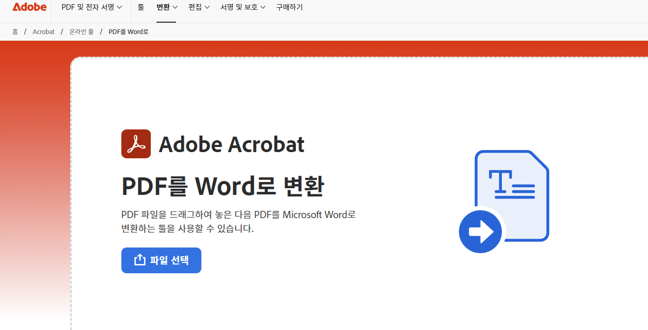Image resolution: width=648 pixels, height=330 pixels.
Task: Click the 파일 선택 button
Action: (x=161, y=260)
